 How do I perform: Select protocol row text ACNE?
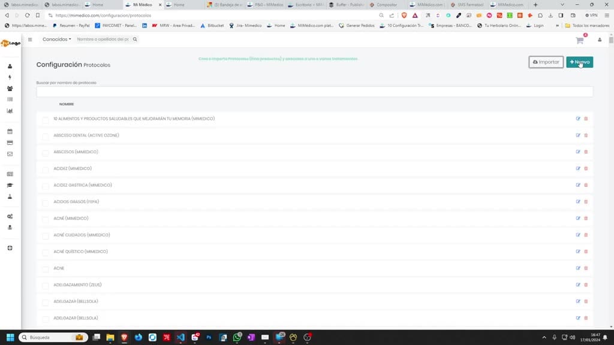click(x=59, y=268)
